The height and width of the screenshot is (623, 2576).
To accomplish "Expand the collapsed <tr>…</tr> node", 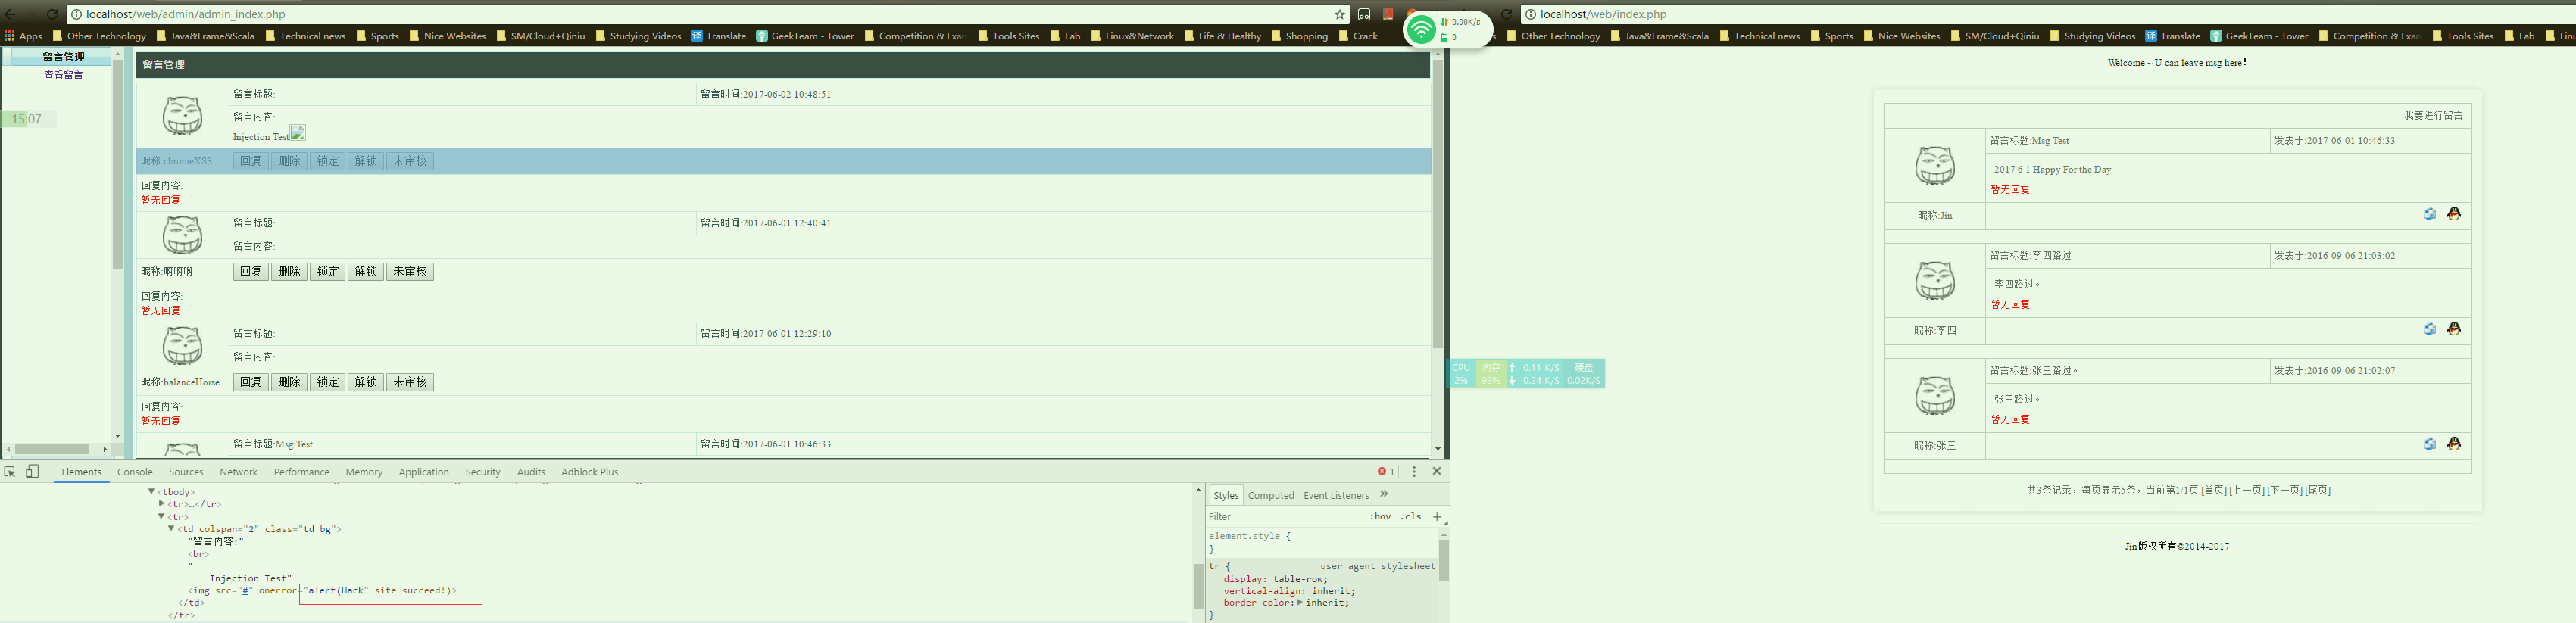I will [162, 504].
